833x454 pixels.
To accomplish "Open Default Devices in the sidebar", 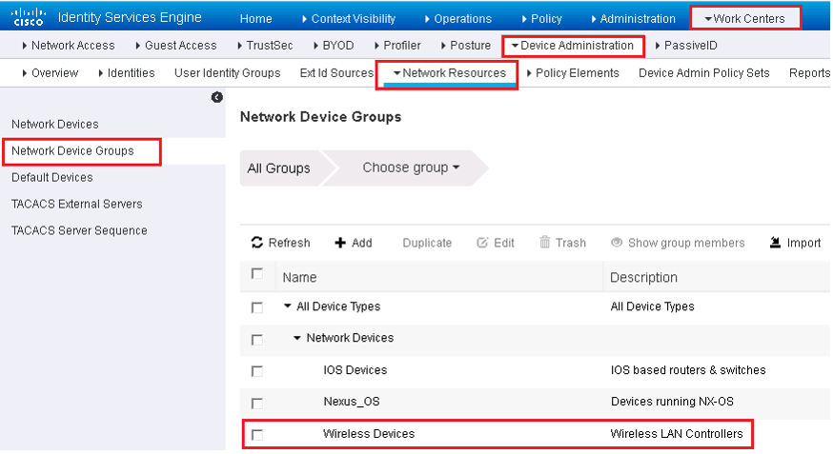I will (x=52, y=178).
